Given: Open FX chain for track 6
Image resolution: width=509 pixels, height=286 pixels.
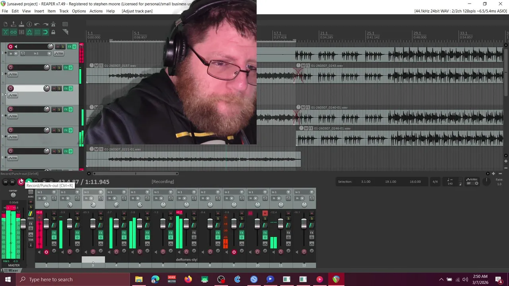Looking at the screenshot, I should (x=66, y=151).
